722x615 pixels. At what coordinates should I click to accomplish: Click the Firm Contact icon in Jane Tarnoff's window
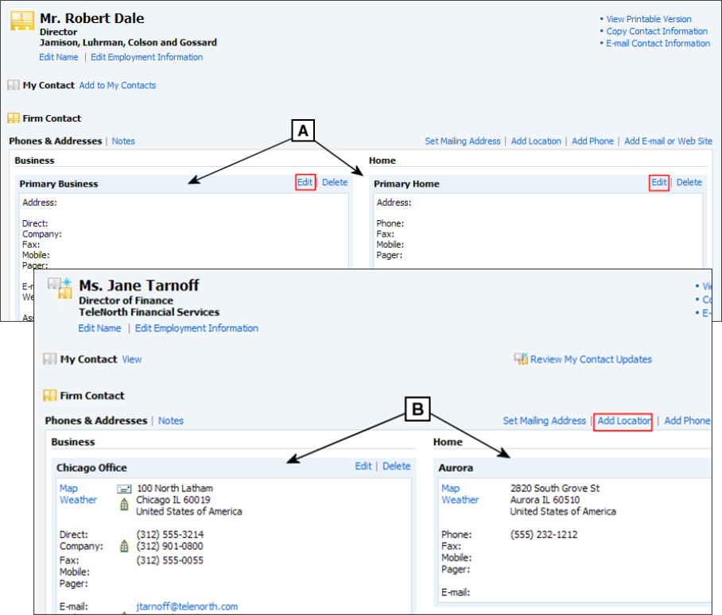point(50,396)
